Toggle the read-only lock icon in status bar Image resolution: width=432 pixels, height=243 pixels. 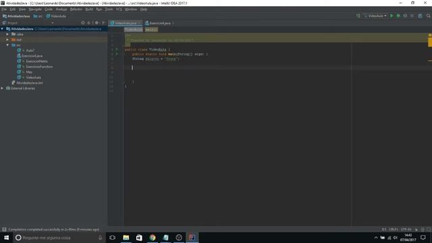(x=416, y=230)
